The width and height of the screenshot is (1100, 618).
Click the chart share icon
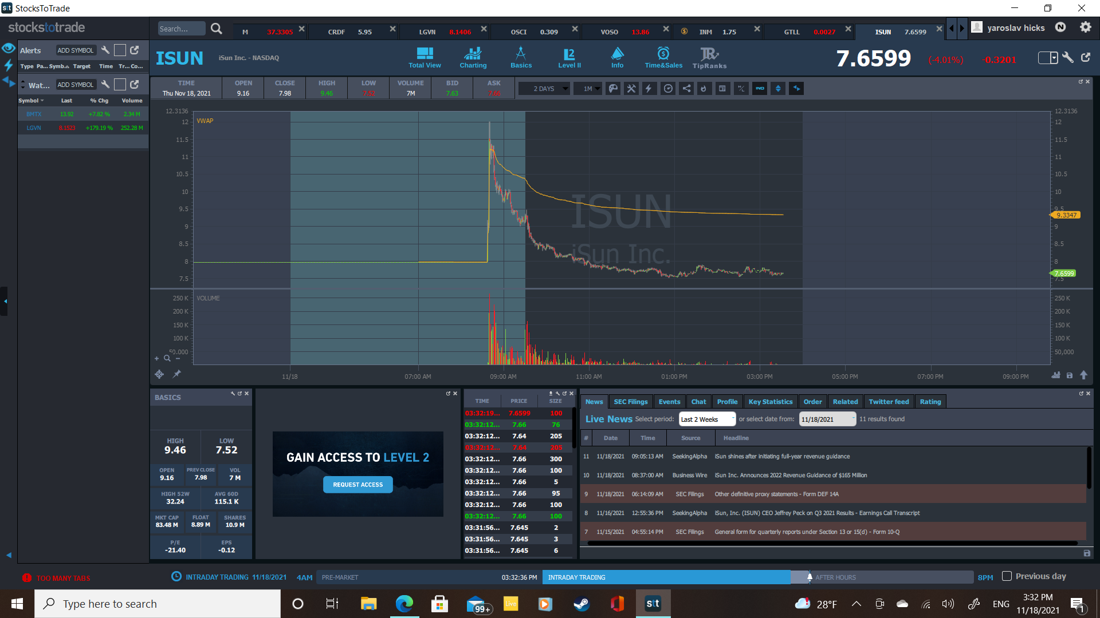[686, 89]
